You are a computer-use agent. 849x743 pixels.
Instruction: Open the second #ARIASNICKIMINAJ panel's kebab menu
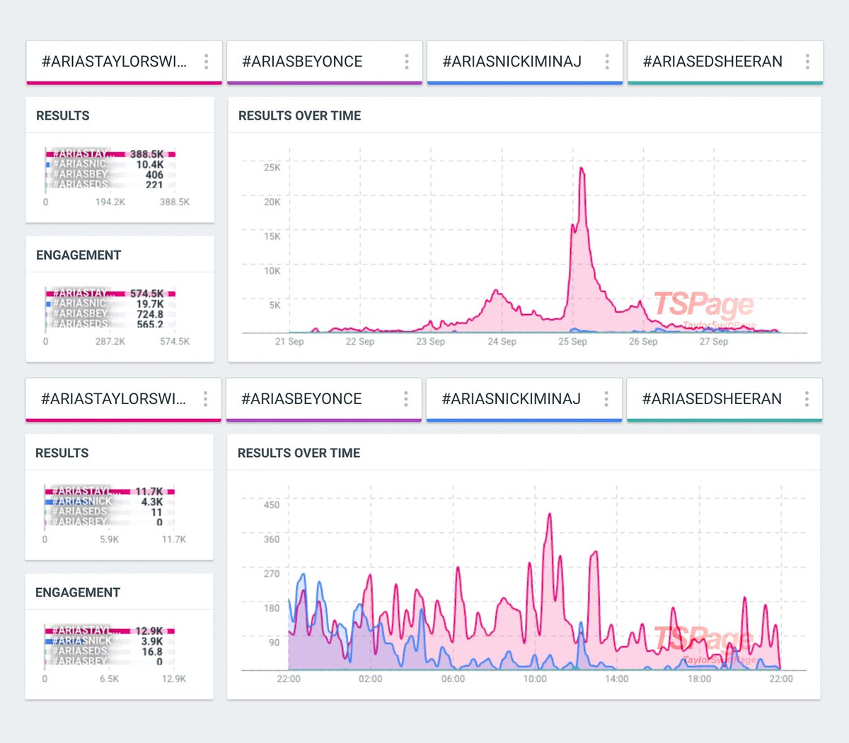(x=605, y=399)
